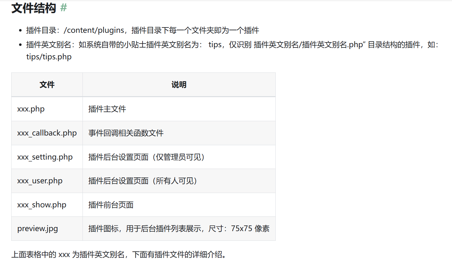Click the 75x75 像素 plugin icon description
Image resolution: width=452 pixels, height=267 pixels.
[x=179, y=229]
